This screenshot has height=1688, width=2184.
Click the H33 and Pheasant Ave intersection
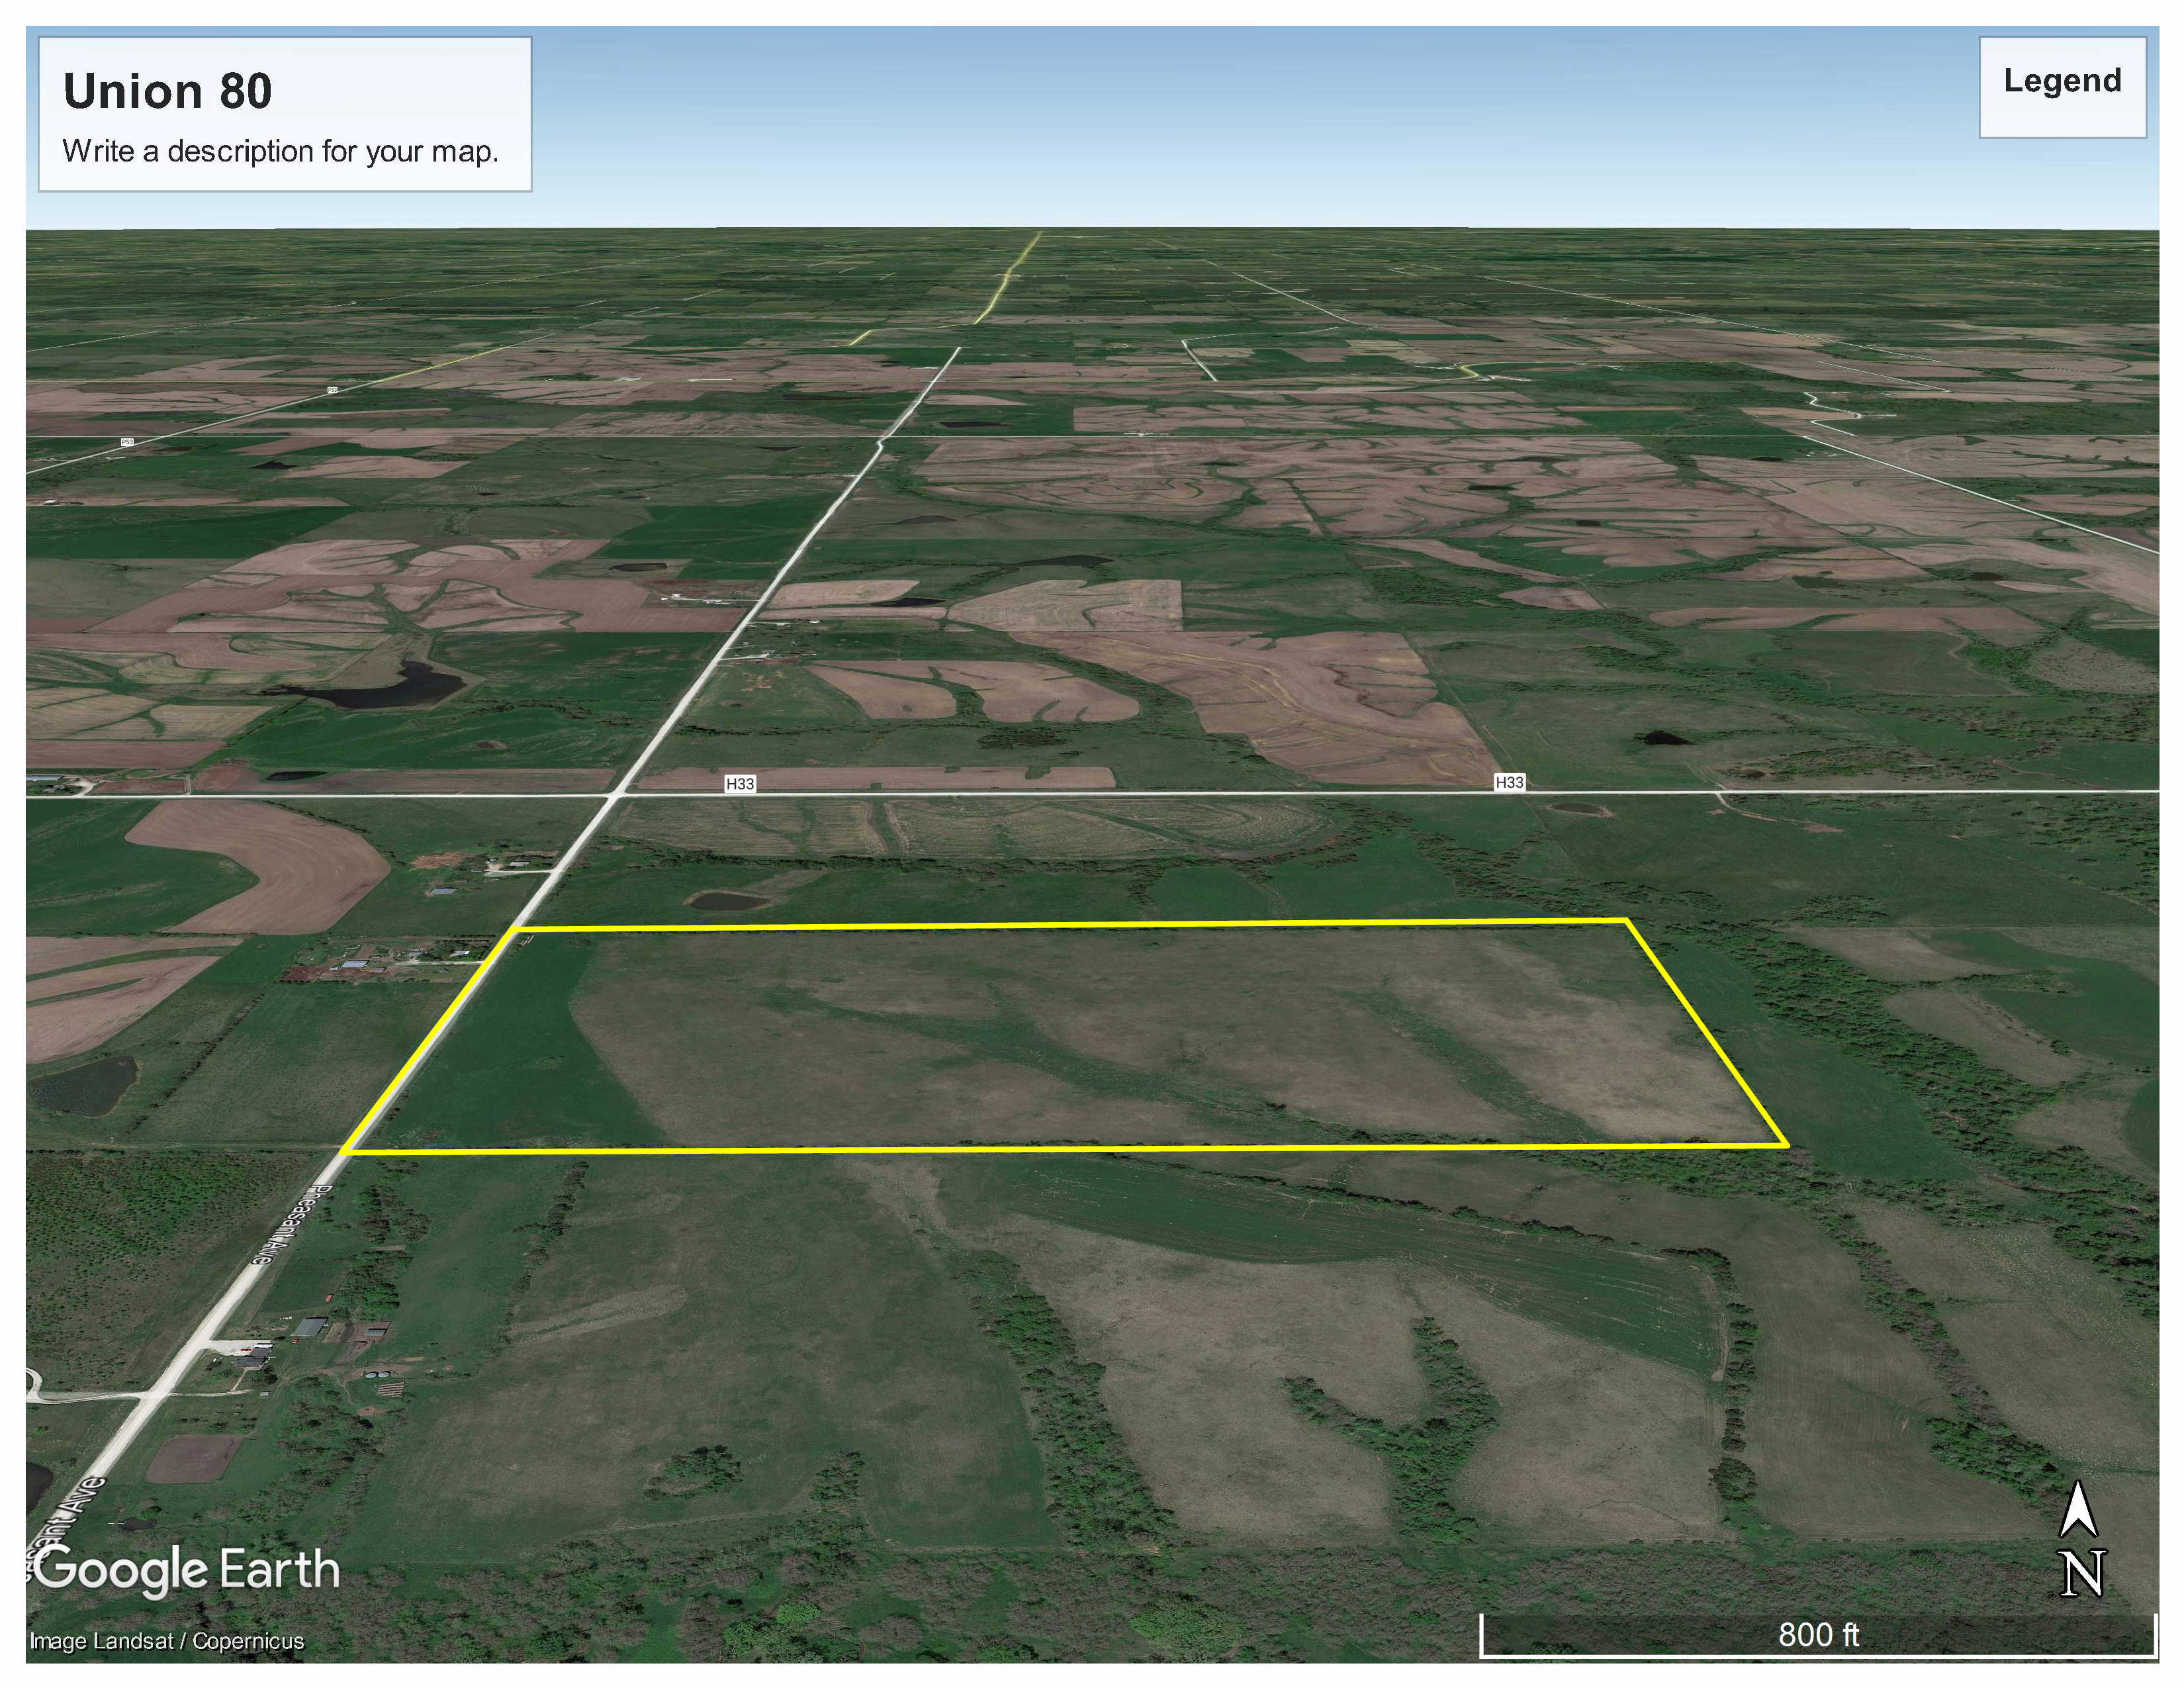617,795
